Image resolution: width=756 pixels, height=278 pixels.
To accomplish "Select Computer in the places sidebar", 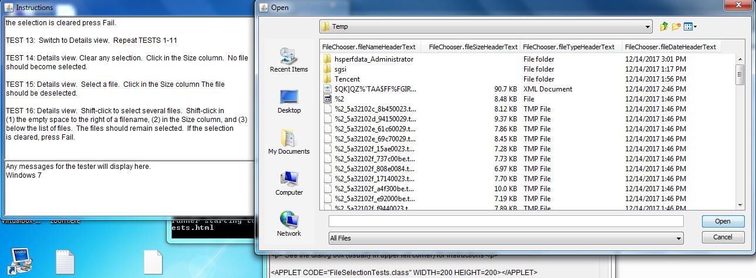I will [x=289, y=184].
